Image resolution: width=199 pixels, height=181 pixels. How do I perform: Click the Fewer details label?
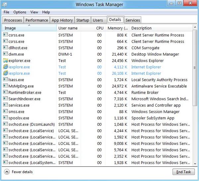22,172
